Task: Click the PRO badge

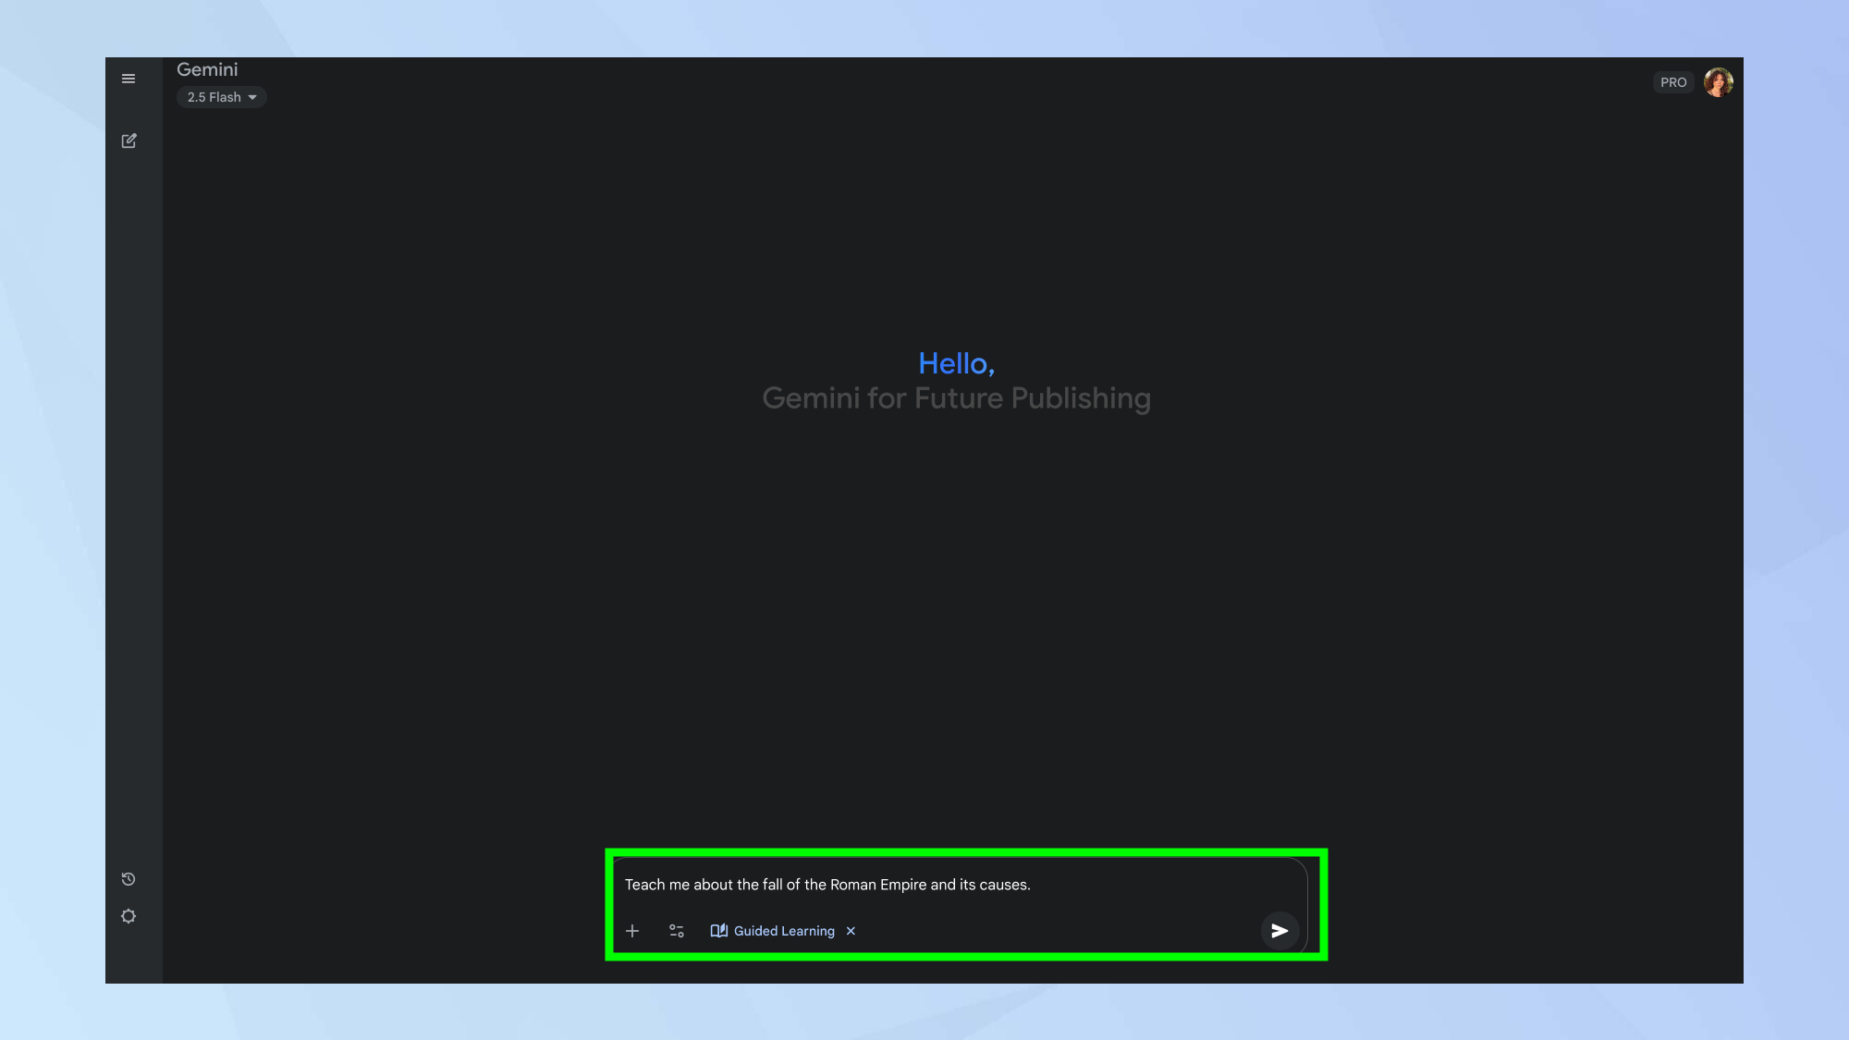Action: [1673, 82]
